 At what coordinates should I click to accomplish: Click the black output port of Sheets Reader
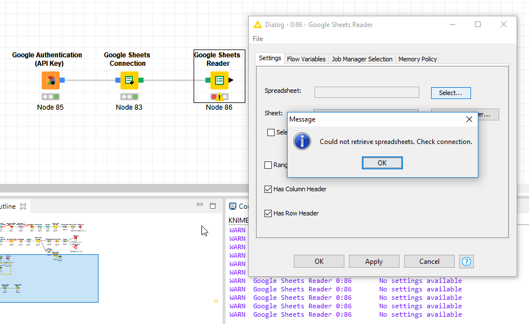tap(231, 80)
